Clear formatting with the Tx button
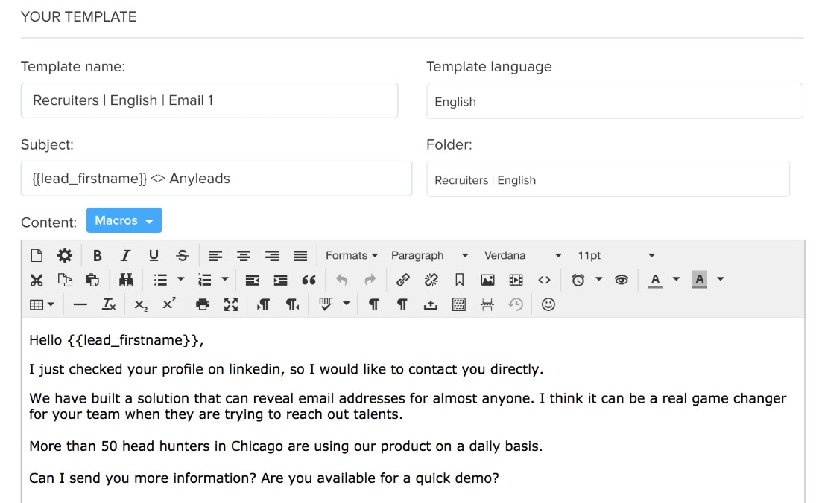Viewport: 816px width, 503px height. (108, 304)
